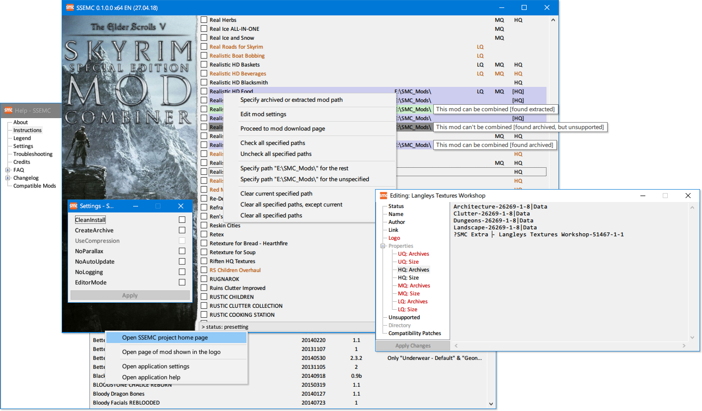Expand the FAQ tree node
The height and width of the screenshot is (411, 702).
pyautogui.click(x=8, y=170)
